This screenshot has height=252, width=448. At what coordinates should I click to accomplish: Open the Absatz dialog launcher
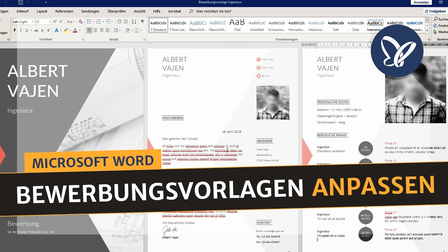coord(145,40)
